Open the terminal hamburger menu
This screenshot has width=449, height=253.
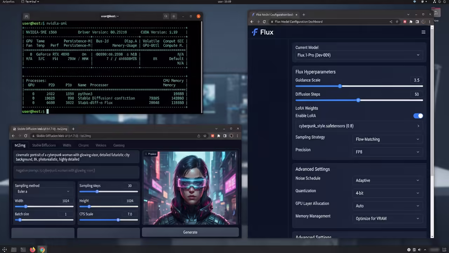[174, 16]
